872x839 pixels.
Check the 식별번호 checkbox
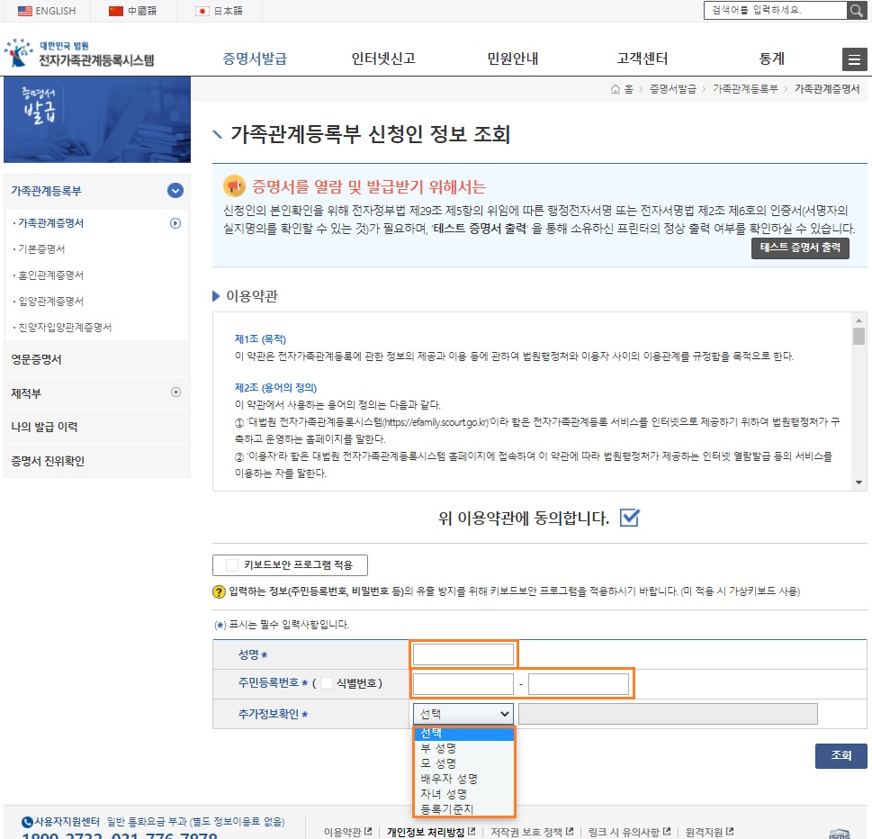tap(327, 683)
